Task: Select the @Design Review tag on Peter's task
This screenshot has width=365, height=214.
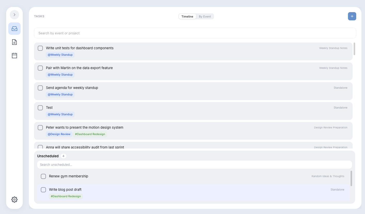Action: pos(59,134)
